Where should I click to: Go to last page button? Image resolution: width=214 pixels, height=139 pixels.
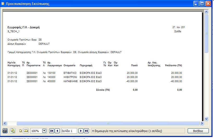tap(86, 131)
